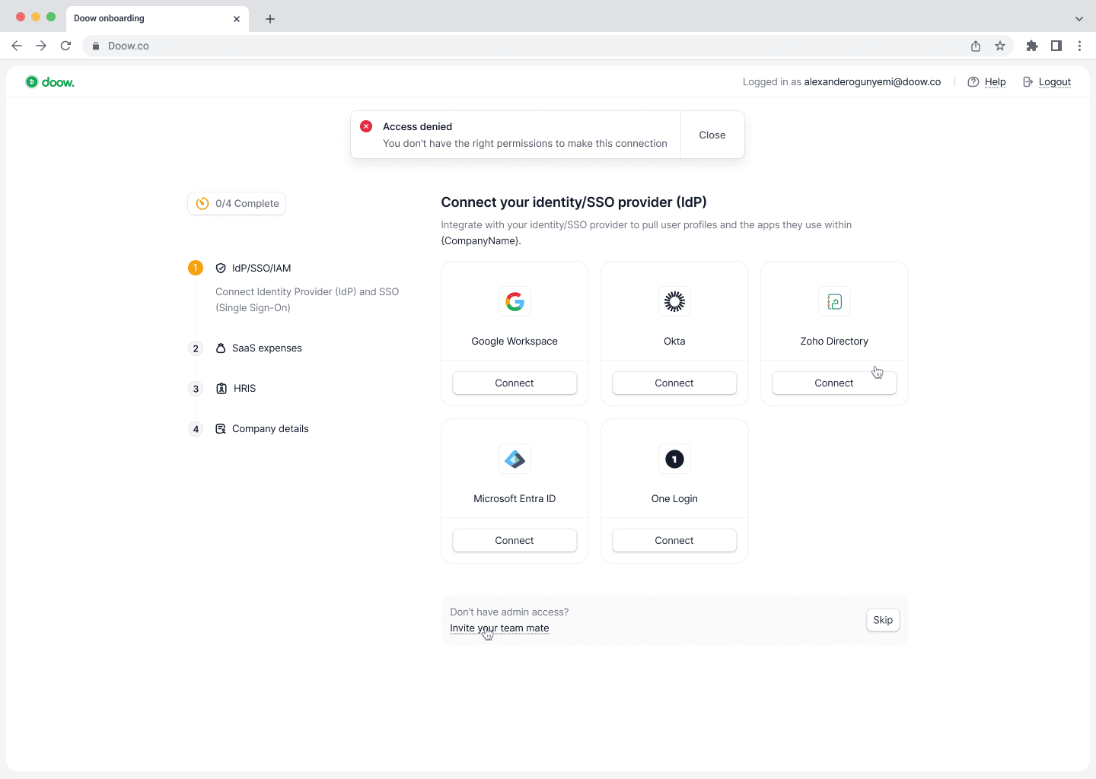Click the 'Access denied' notification title
This screenshot has height=779, width=1096.
point(417,126)
